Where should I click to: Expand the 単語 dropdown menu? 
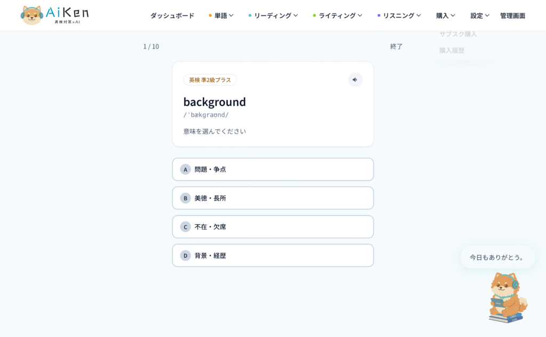221,15
